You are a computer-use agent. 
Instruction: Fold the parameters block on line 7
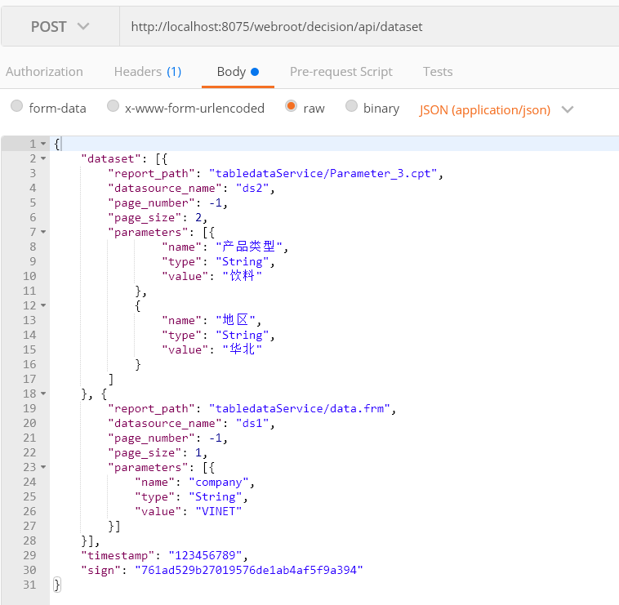[43, 232]
